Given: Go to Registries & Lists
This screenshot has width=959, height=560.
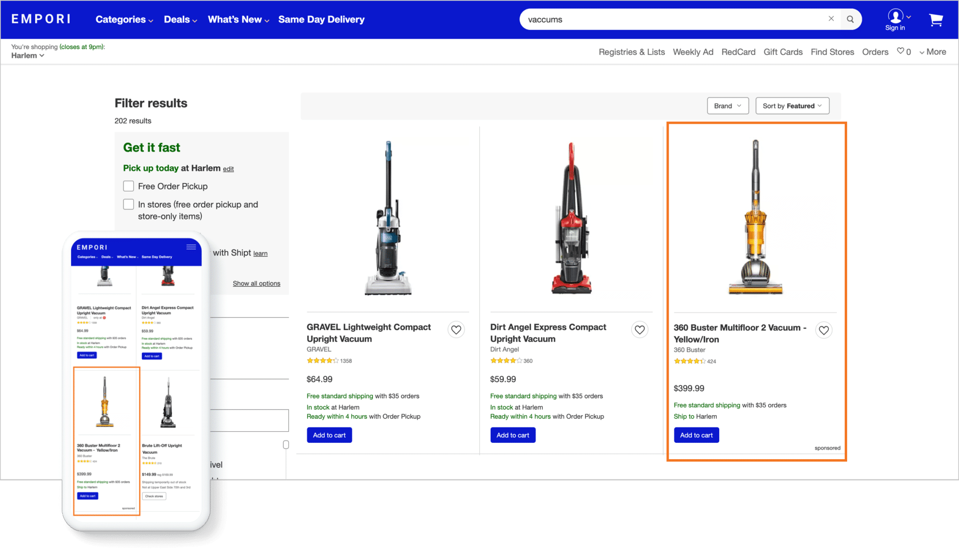Looking at the screenshot, I should [632, 52].
